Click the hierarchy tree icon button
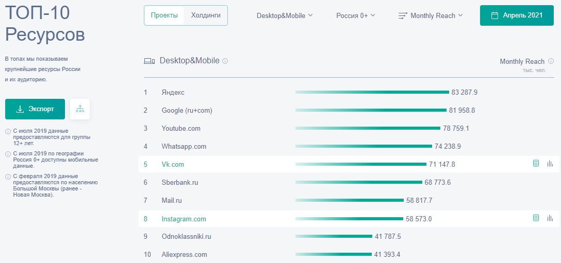The width and height of the screenshot is (561, 263). (80, 109)
